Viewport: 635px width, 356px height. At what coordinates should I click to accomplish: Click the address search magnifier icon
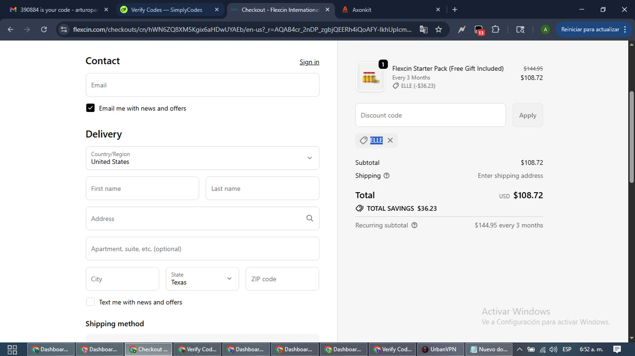coord(310,218)
